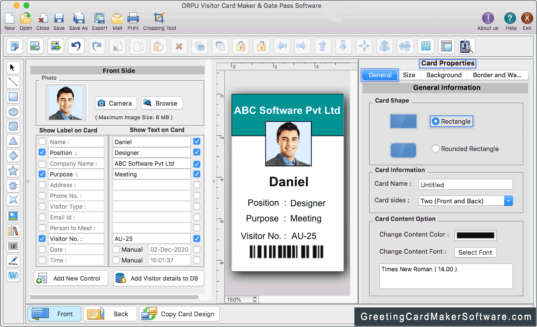
Task: Switch to the Size tab
Action: tap(409, 75)
